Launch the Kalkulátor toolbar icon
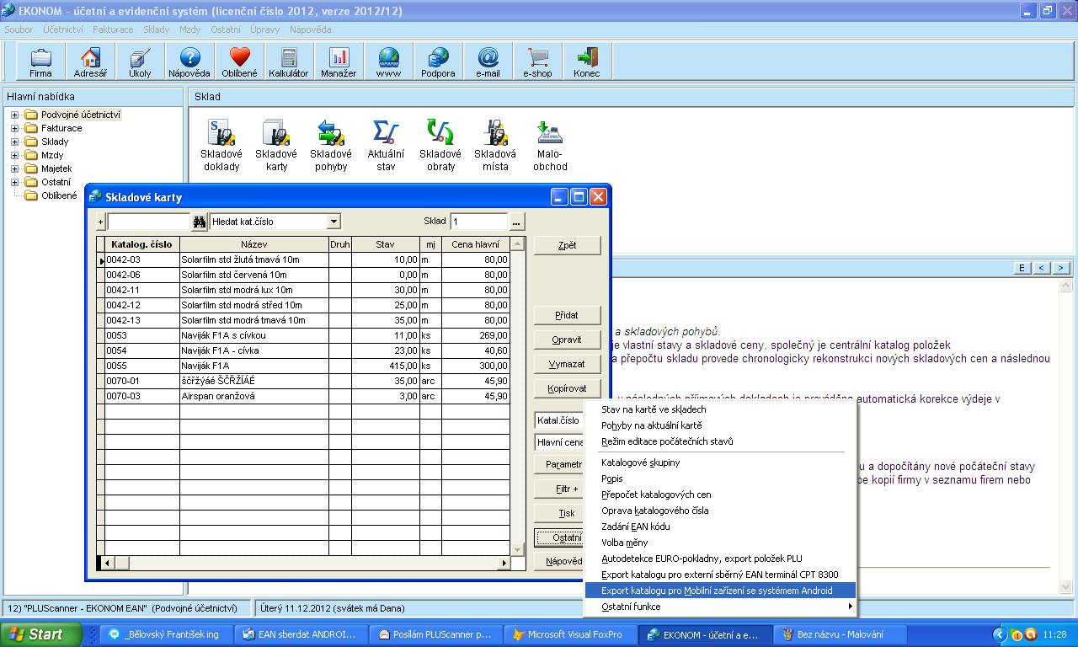1078x647 pixels. (x=289, y=62)
